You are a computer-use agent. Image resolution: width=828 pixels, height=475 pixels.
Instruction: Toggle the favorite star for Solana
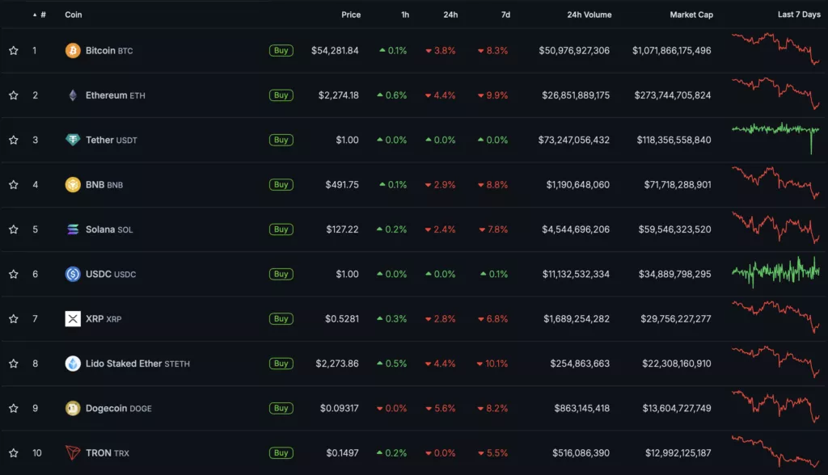click(14, 229)
